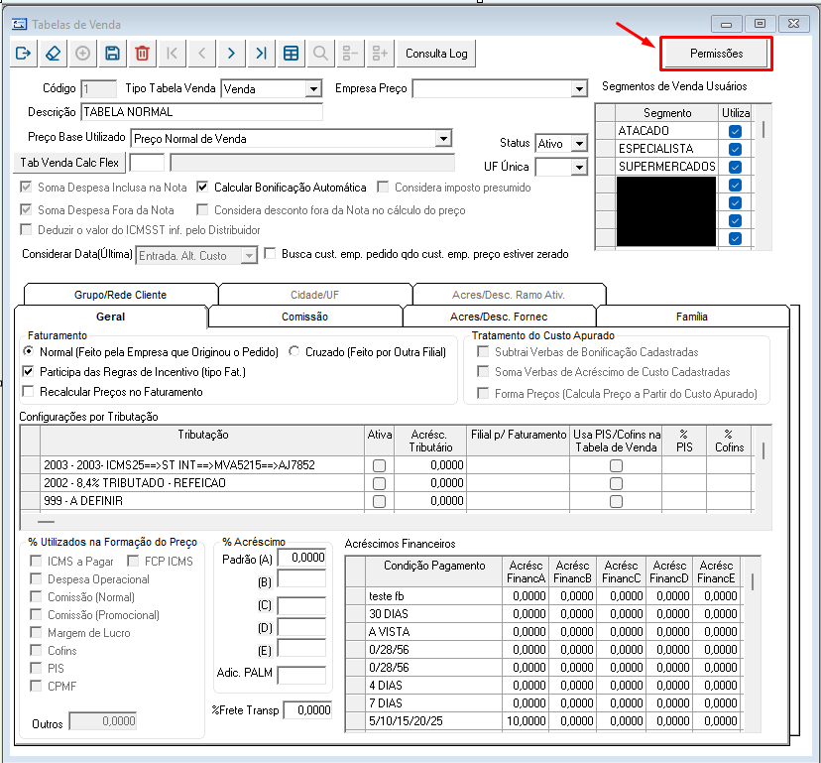Viewport: 821px width, 763px height.
Task: Click the eraser clear-form icon
Action: [x=54, y=54]
